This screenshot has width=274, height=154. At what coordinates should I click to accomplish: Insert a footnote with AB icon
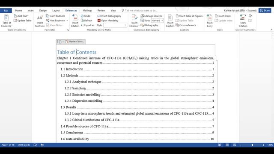tap(40, 21)
